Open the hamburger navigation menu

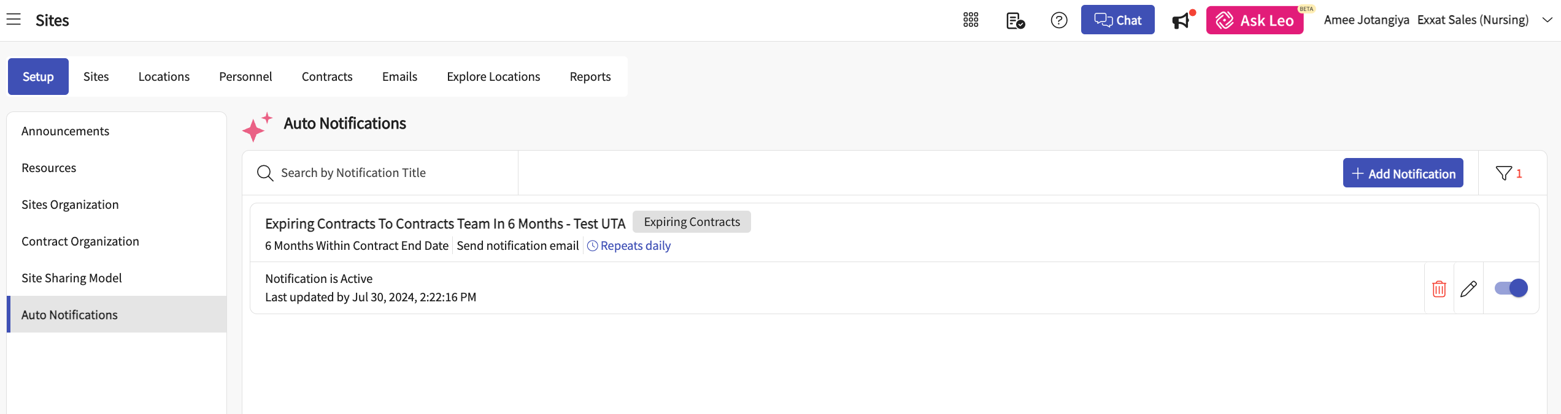(x=13, y=20)
